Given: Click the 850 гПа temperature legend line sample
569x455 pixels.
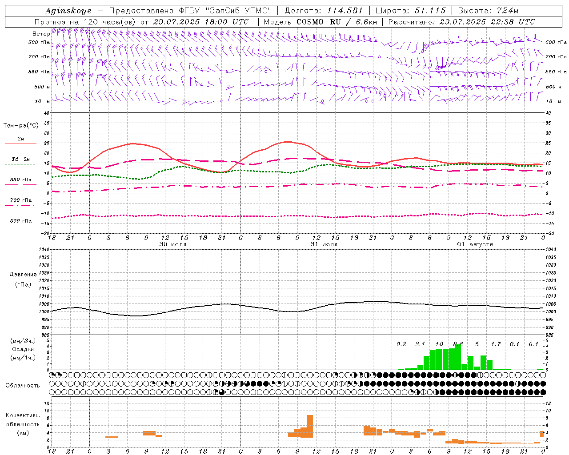Looking at the screenshot, I should 20,184.
